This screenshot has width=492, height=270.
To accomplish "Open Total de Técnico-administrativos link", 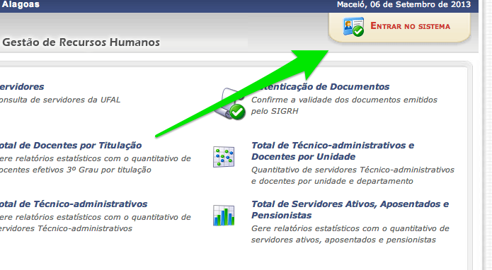I will coord(74,204).
